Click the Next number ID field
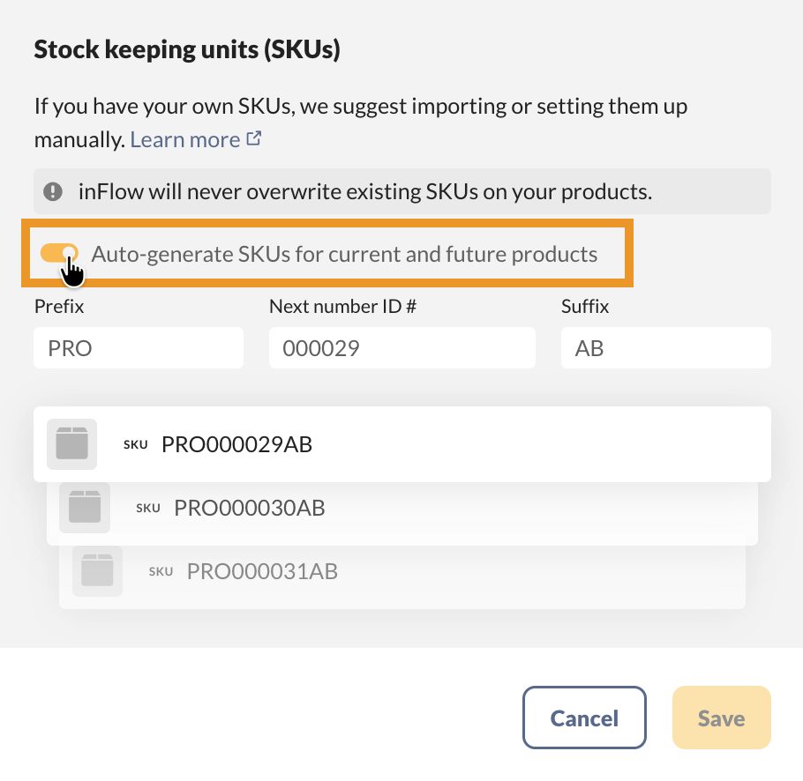This screenshot has width=803, height=781. pyautogui.click(x=401, y=348)
